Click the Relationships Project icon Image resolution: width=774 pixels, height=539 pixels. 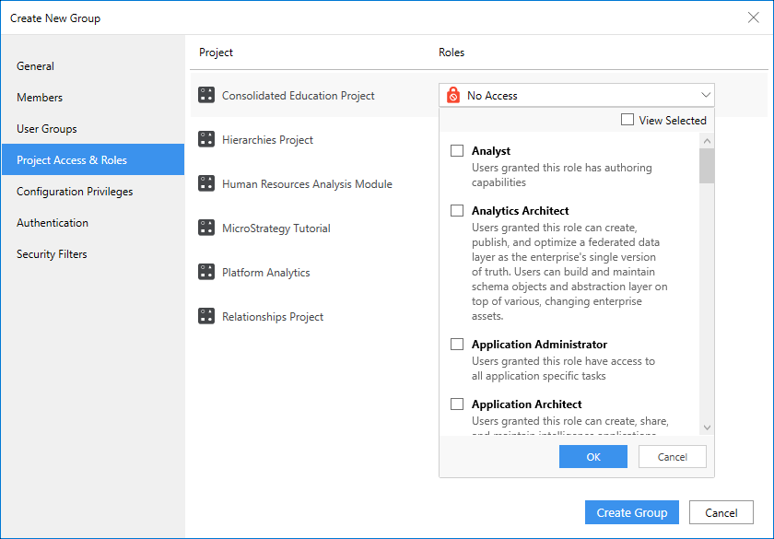pyautogui.click(x=206, y=316)
